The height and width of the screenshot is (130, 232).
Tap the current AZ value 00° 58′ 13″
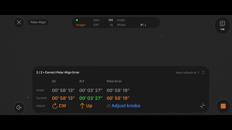(63, 98)
